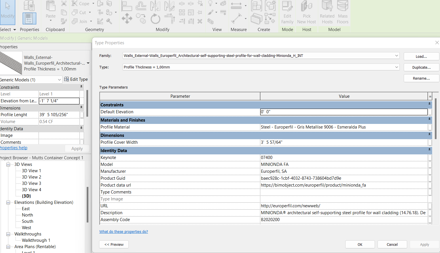Click the Elevation from Level value field
The width and height of the screenshot is (440, 253).
(x=59, y=101)
